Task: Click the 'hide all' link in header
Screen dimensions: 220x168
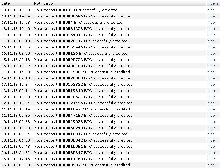Action: pyautogui.click(x=213, y=3)
